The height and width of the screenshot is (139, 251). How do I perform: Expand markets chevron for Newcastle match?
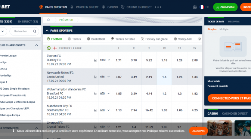tap(109, 77)
